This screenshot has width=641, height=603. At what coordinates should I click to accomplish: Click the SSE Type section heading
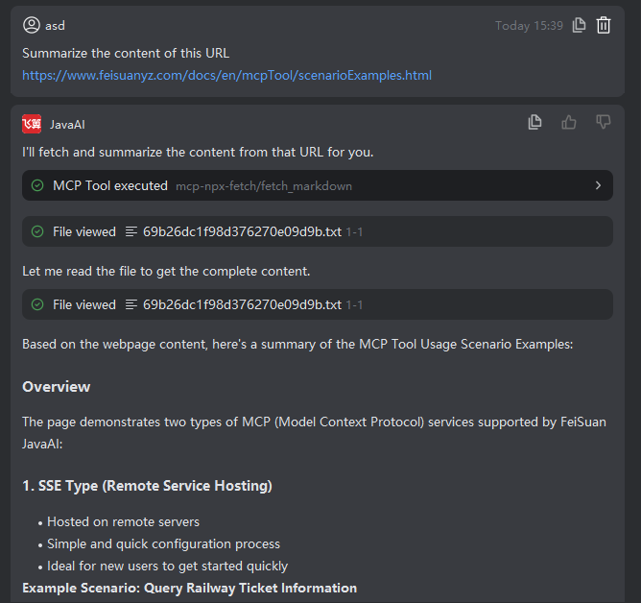coord(147,486)
